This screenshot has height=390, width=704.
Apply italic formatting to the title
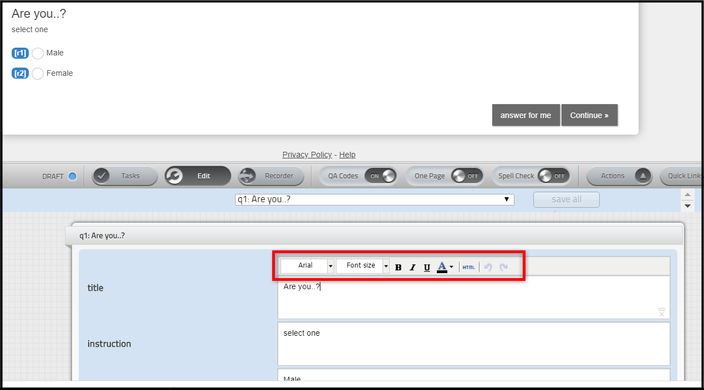coord(412,268)
